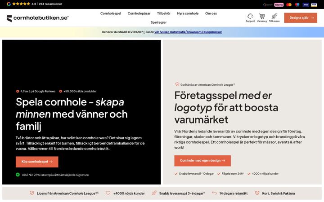Click the JUST NU 23% rabatt Signature offer
Screen dimensions: 324x202
pos(55,175)
